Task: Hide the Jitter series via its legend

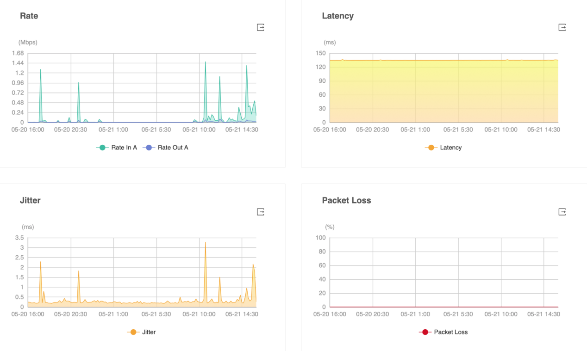Action: pyautogui.click(x=141, y=332)
